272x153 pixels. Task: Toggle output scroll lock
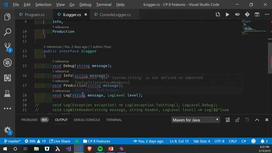point(237,120)
